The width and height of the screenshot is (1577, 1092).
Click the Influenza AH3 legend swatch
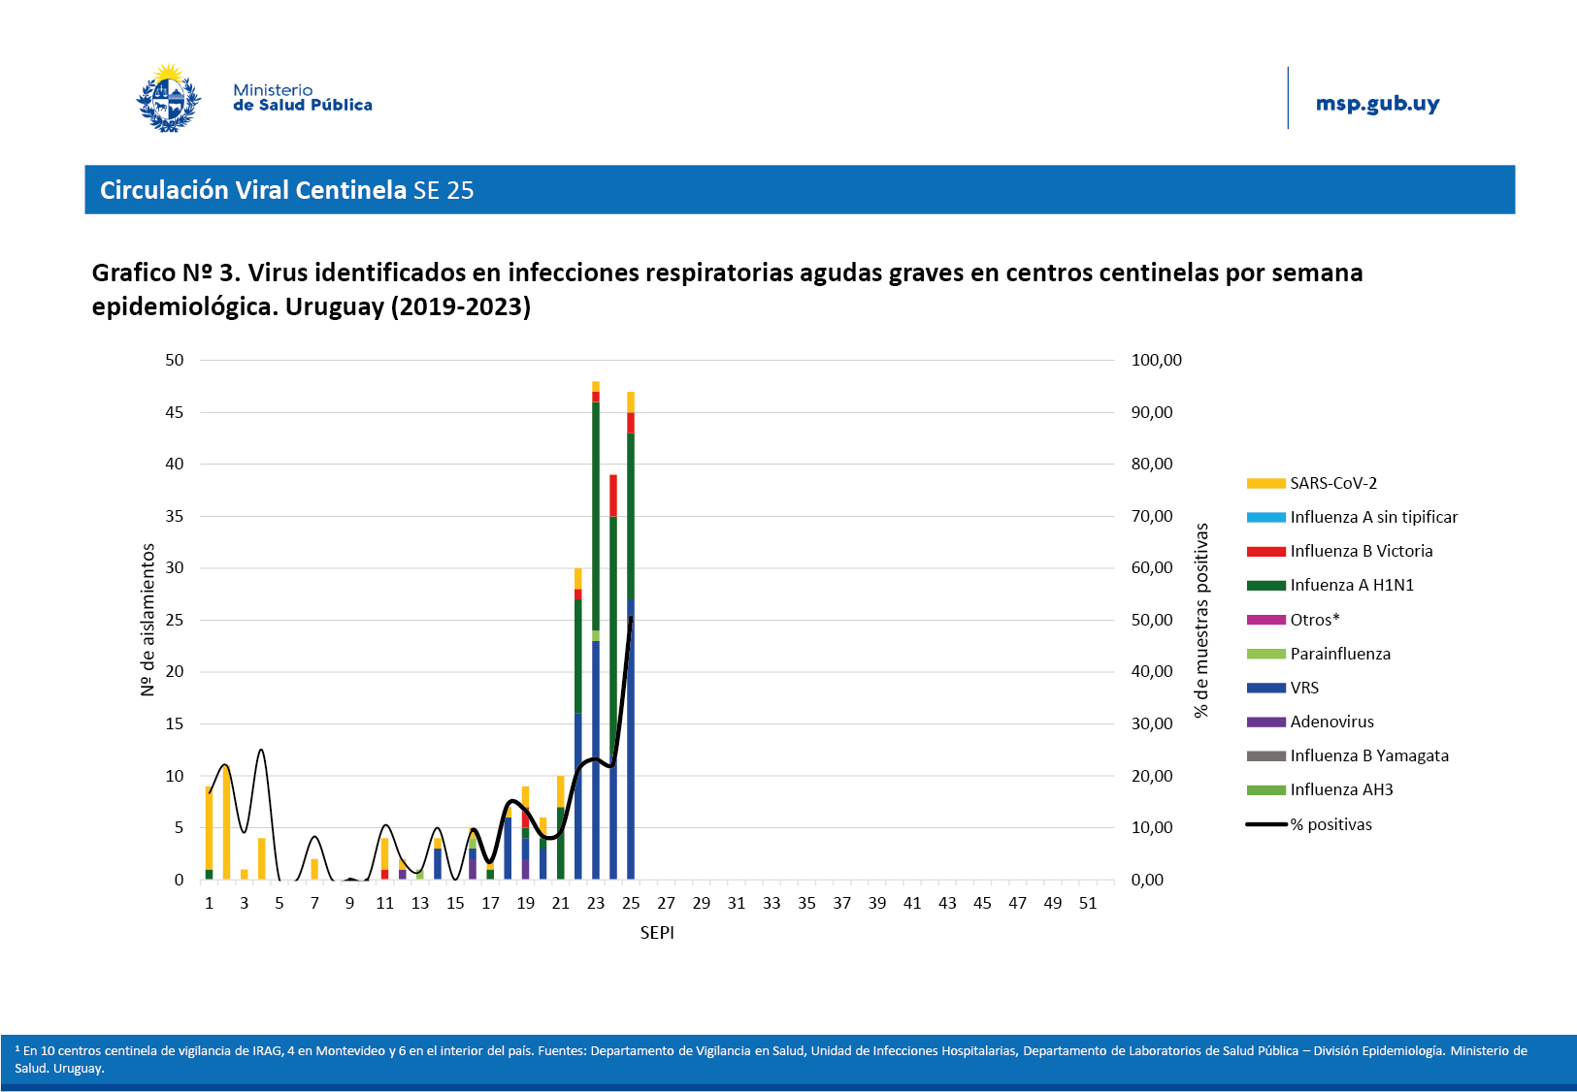coord(1265,789)
